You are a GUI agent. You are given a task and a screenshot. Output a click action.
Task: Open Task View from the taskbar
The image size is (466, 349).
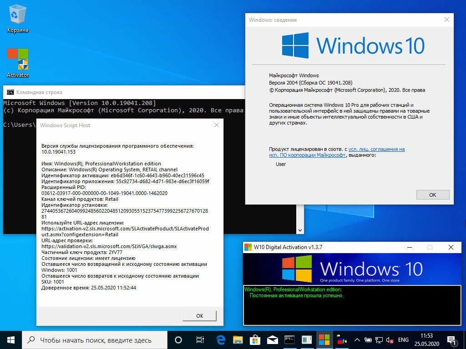(200, 339)
